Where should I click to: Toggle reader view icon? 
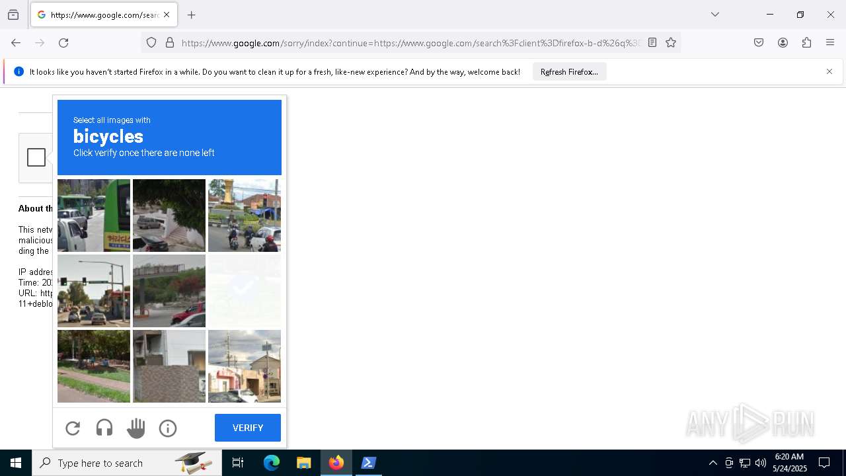coord(652,43)
